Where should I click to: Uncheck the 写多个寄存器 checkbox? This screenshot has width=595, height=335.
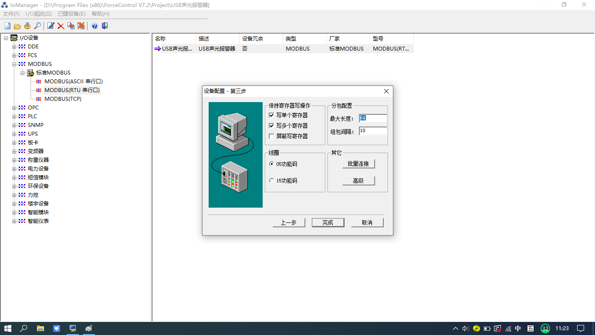272,126
